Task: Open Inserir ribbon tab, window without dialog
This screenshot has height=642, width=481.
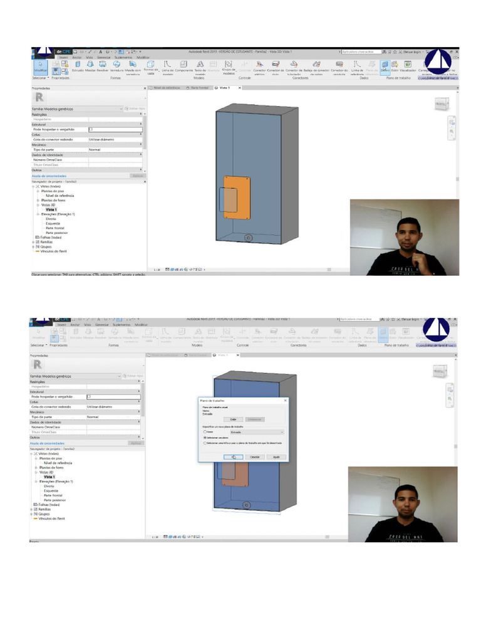Action: 64,57
